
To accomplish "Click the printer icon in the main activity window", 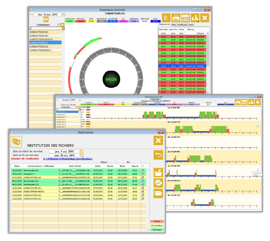I will (x=176, y=18).
